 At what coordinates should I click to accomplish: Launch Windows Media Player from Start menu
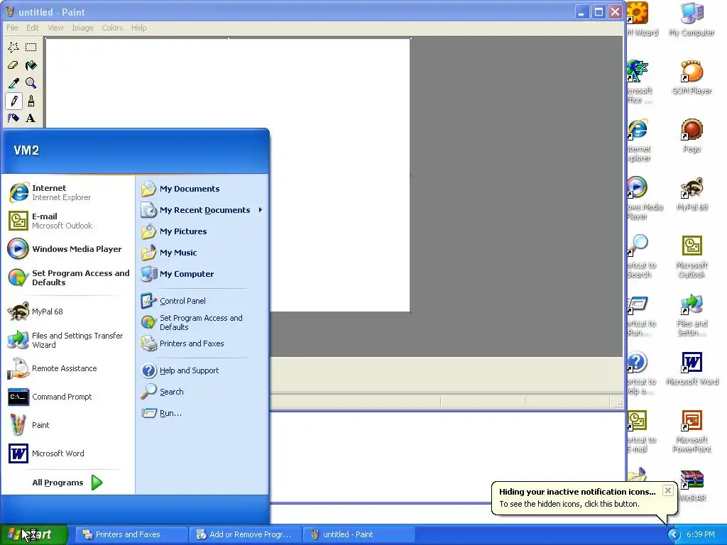[68, 249]
